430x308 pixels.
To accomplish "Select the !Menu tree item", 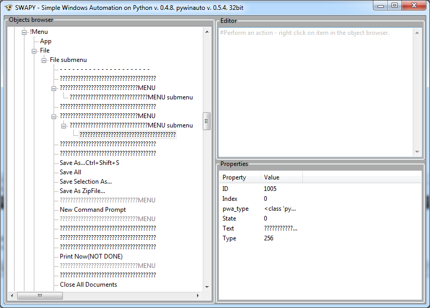I will (38, 32).
